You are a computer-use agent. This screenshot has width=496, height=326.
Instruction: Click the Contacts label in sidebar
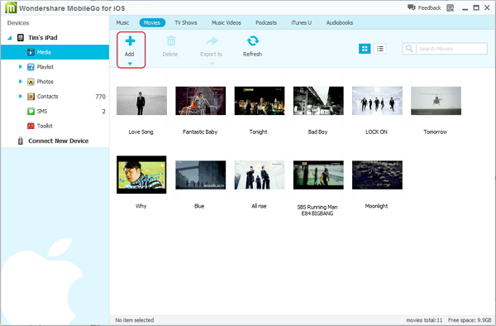coord(47,96)
